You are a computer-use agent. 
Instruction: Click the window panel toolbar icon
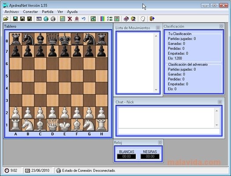pyautogui.click(x=39, y=19)
